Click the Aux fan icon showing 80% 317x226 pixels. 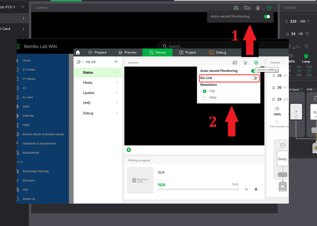[299, 71]
